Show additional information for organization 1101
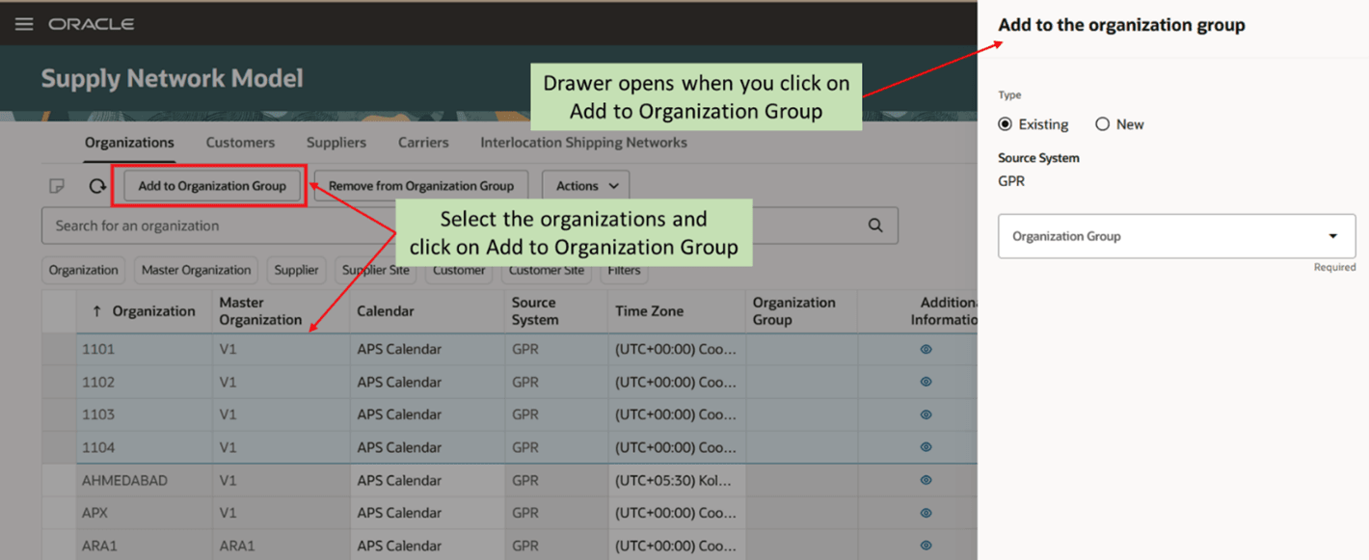1369x560 pixels. pos(925,349)
